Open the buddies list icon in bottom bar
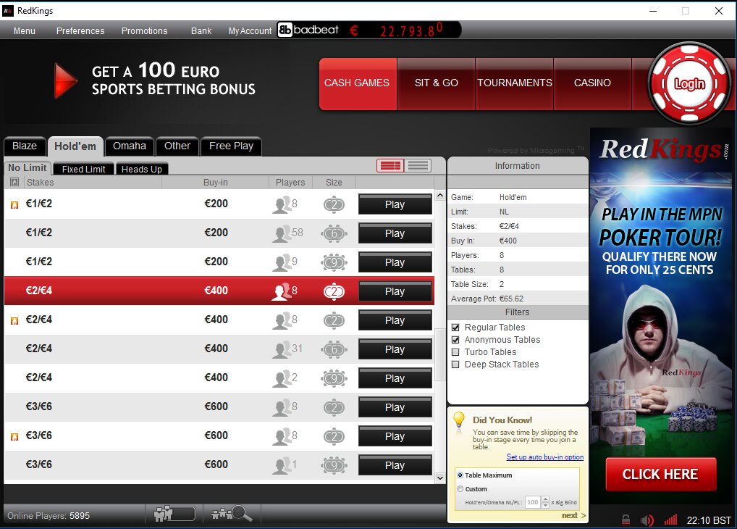This screenshot has height=529, width=737. [174, 514]
